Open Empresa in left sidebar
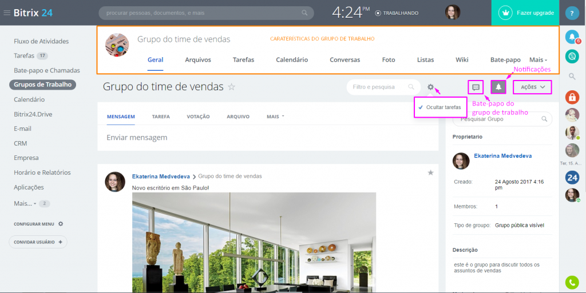Screen dimensions: 586x293 (26, 158)
